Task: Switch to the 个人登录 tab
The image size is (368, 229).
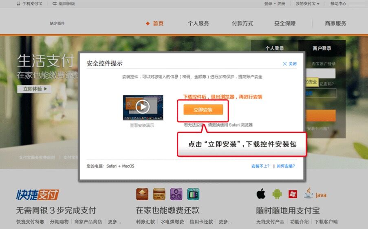Action: (275, 48)
